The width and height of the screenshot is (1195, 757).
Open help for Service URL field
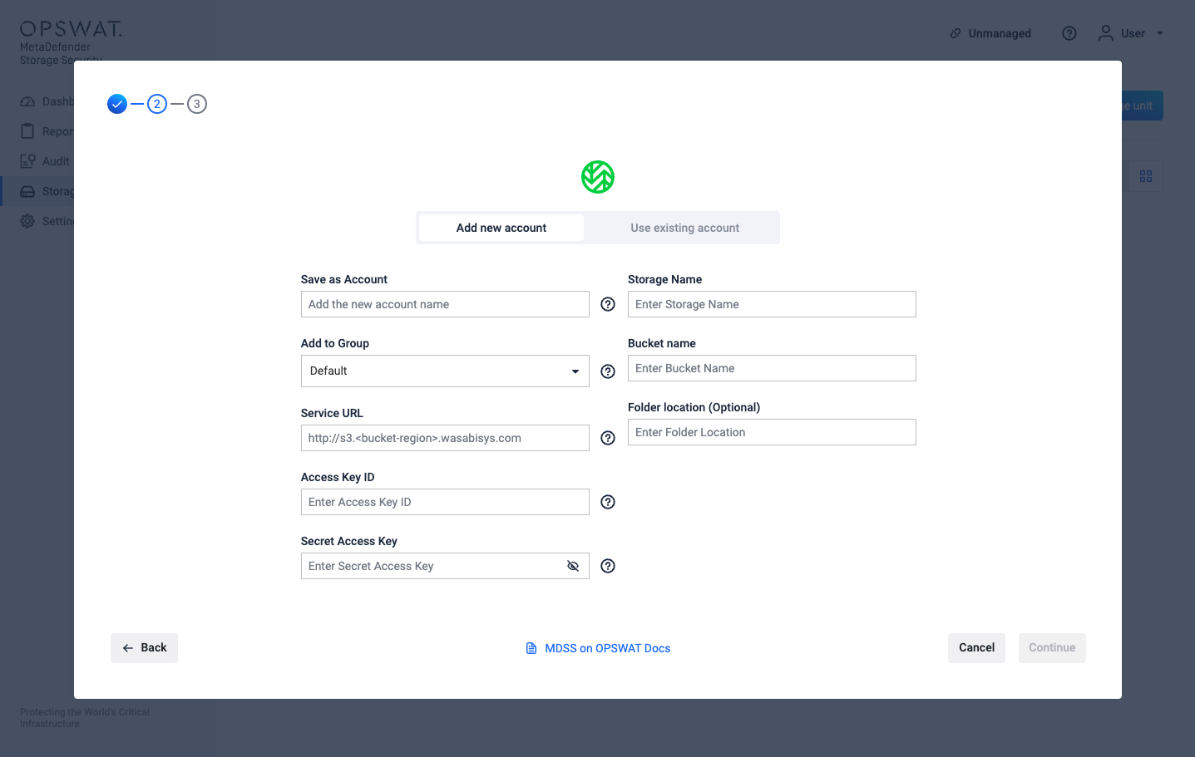tap(608, 438)
